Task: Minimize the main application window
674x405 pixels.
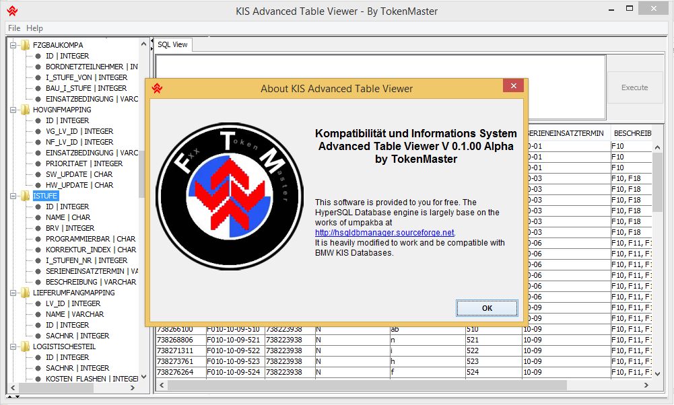Action: [611, 9]
